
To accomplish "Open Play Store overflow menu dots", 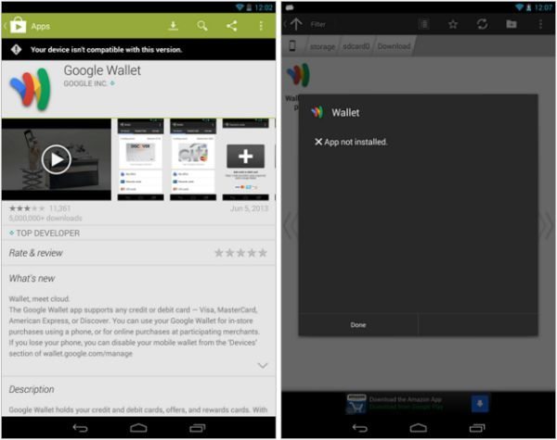I will coord(261,26).
